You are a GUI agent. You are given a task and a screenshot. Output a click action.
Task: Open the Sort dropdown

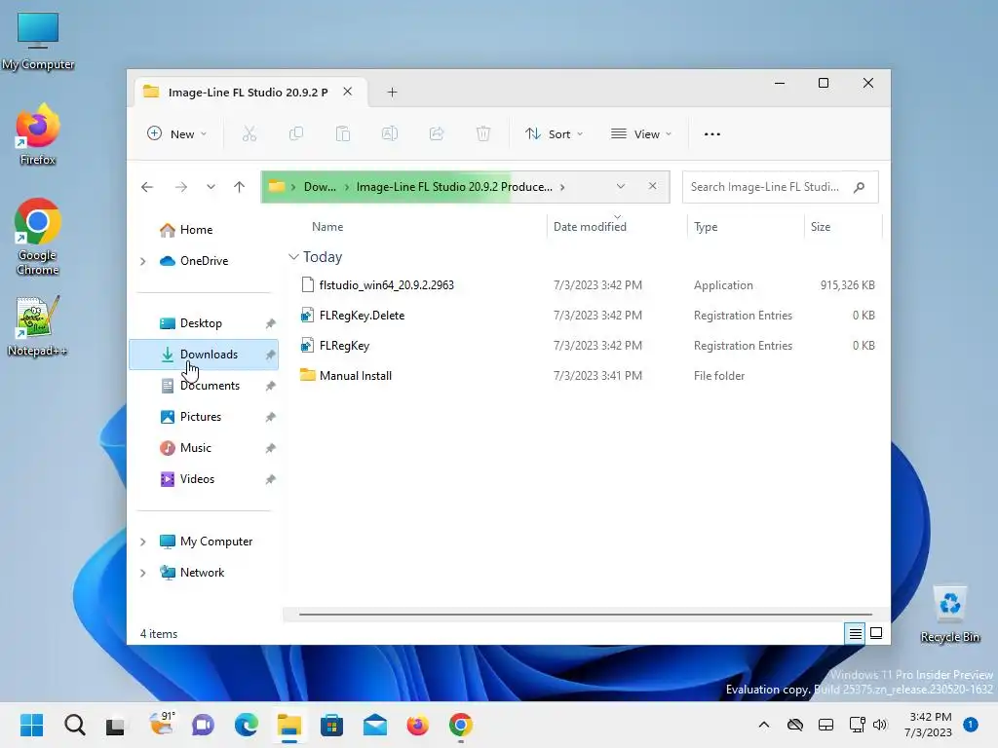[x=554, y=134]
